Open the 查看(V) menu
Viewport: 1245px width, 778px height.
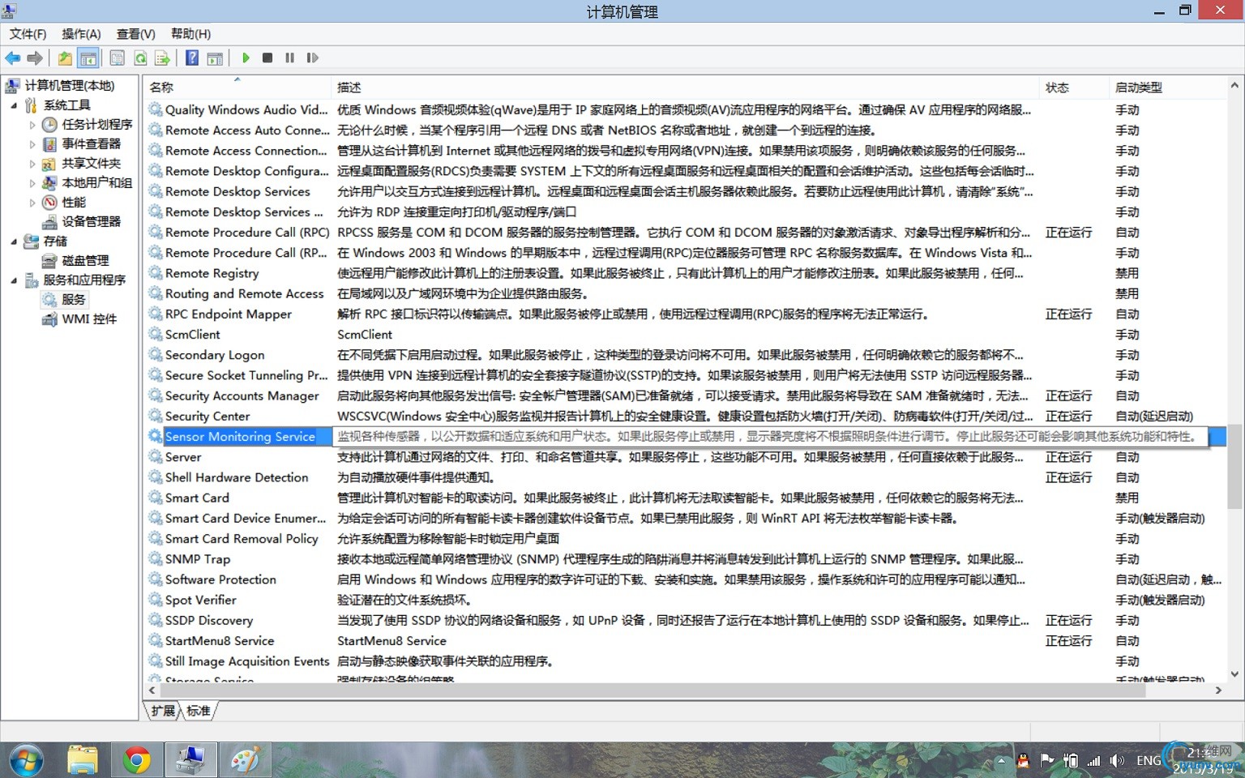[135, 34]
